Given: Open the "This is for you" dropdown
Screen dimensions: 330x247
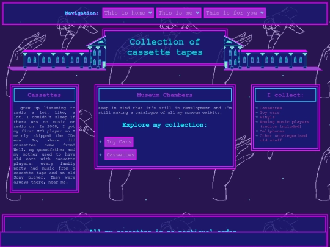Looking at the screenshot, I should click(x=235, y=13).
